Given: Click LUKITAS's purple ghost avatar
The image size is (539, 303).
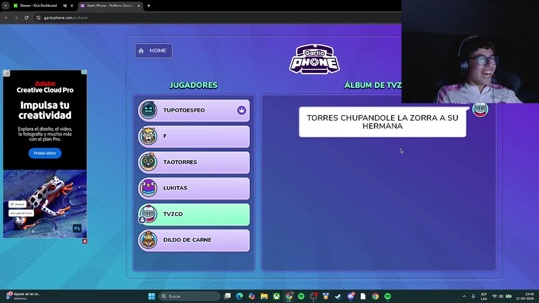Looking at the screenshot, I should tap(148, 188).
